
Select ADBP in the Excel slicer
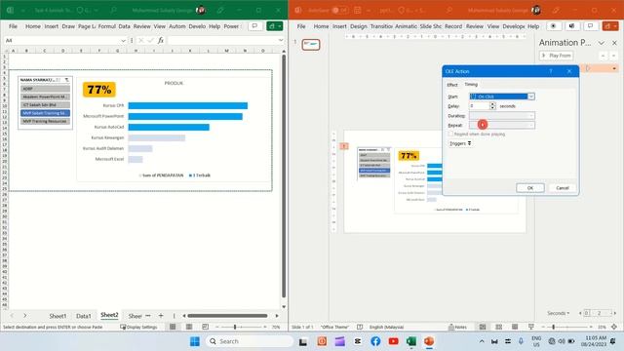point(45,89)
